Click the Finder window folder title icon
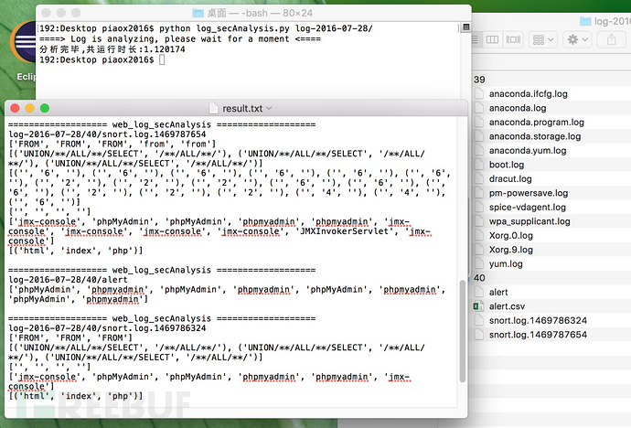Screen dimensions: 631x428 point(585,21)
